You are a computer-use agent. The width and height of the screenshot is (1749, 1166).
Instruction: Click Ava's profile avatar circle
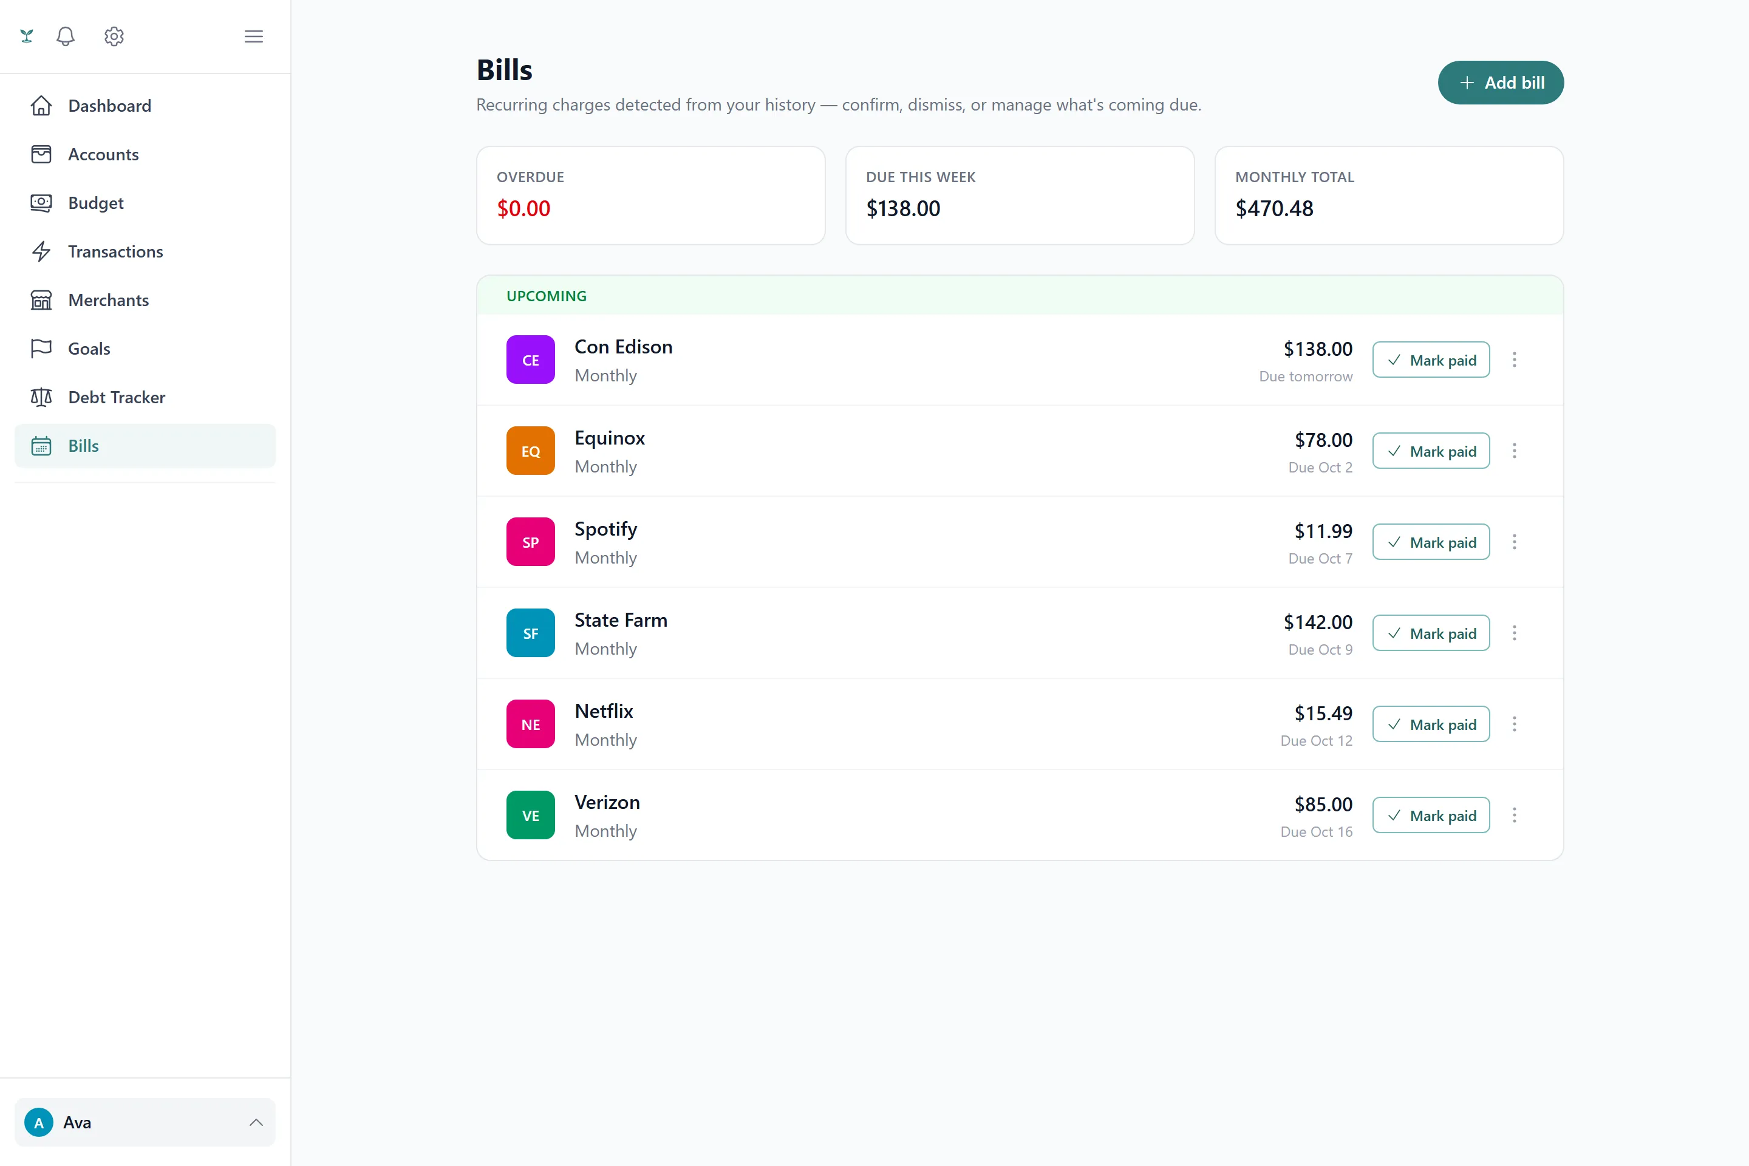pyautogui.click(x=39, y=1122)
